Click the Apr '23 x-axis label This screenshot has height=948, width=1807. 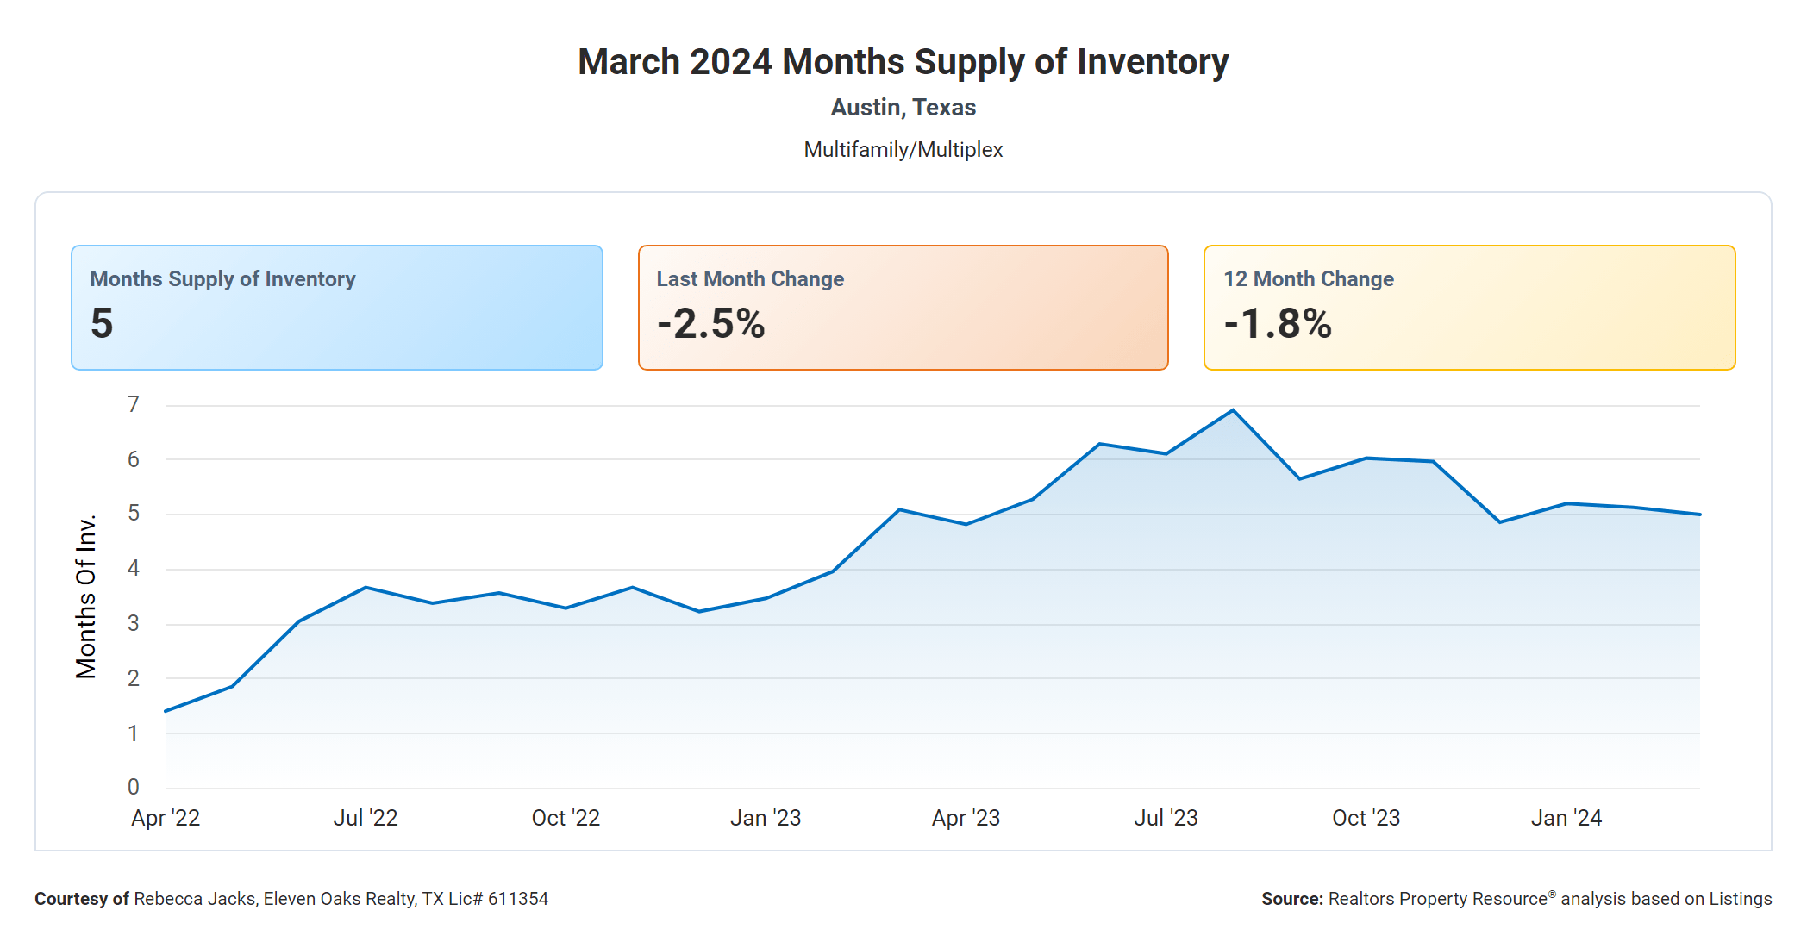pos(966,818)
